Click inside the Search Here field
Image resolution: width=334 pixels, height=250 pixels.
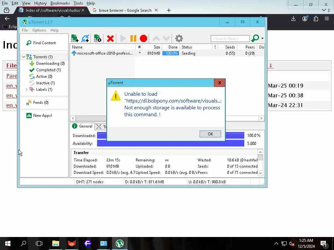click(x=230, y=38)
